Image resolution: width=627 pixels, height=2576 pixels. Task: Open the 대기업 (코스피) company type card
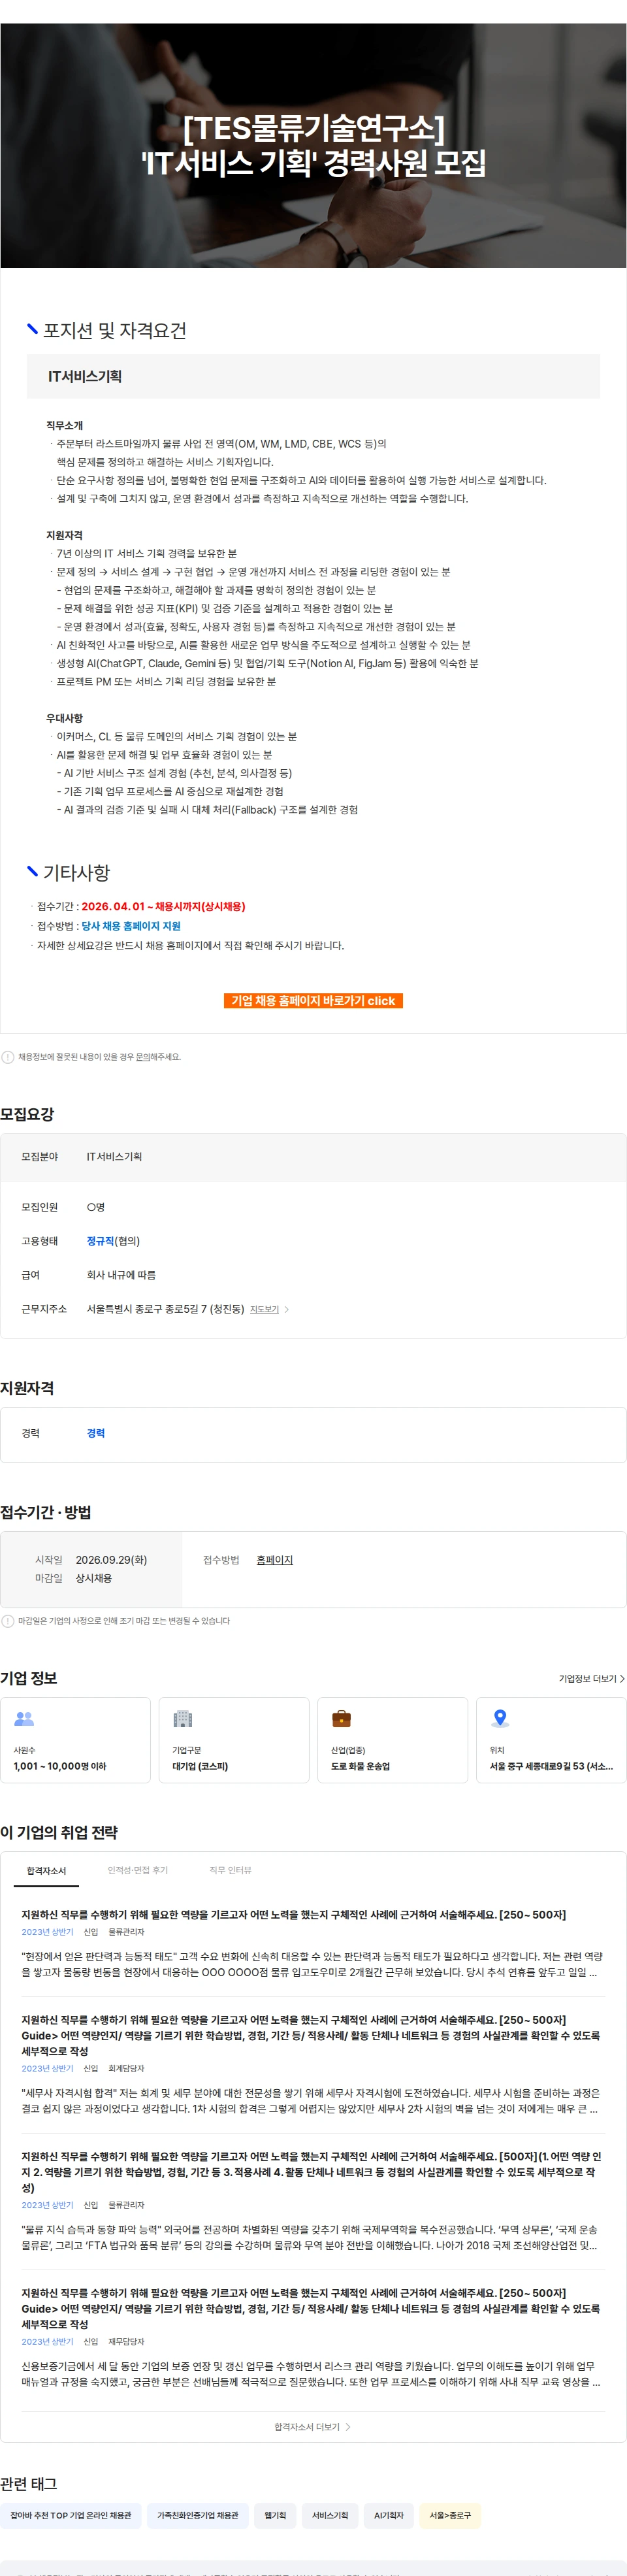point(234,1740)
